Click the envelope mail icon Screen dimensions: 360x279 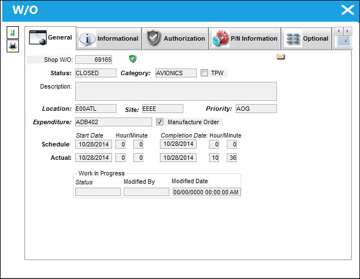tap(280, 56)
